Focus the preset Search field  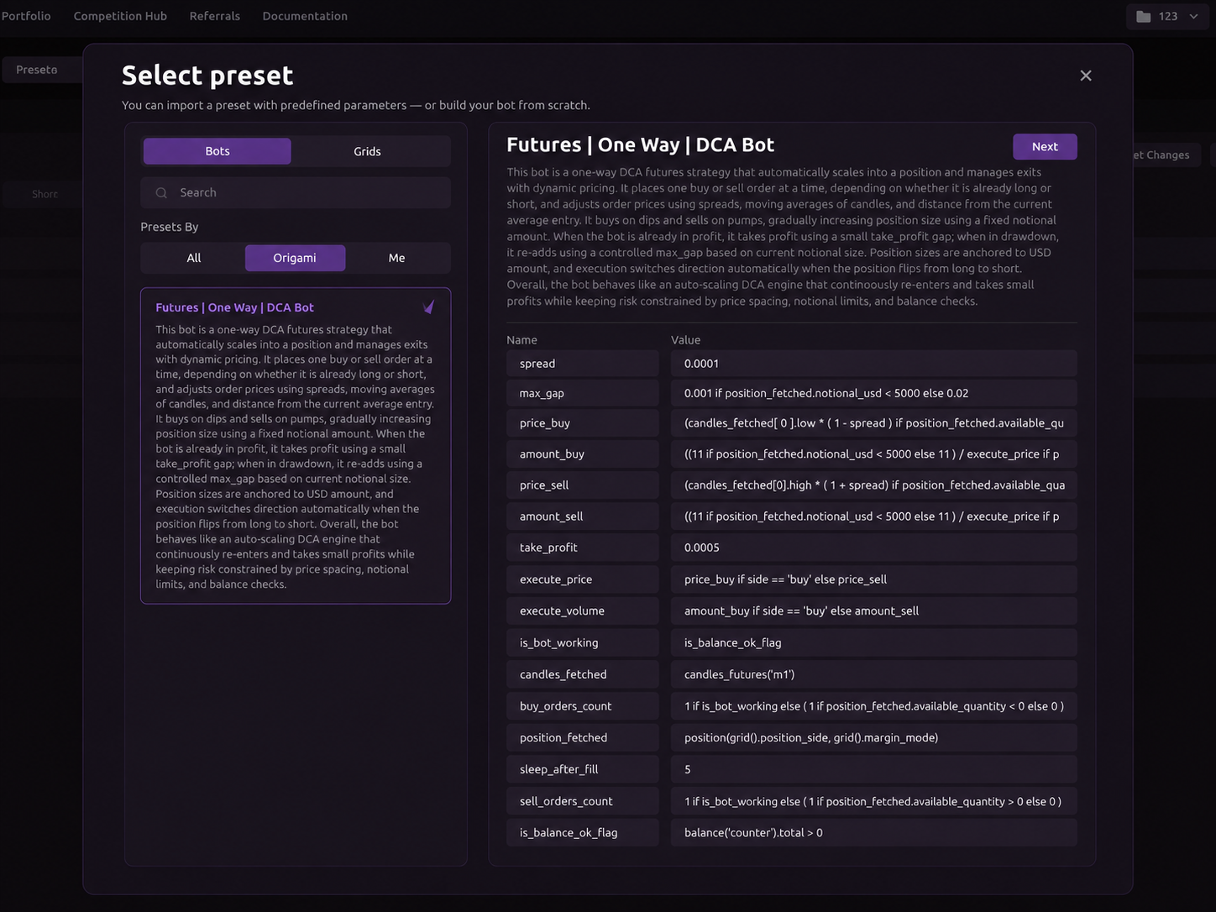(x=296, y=192)
